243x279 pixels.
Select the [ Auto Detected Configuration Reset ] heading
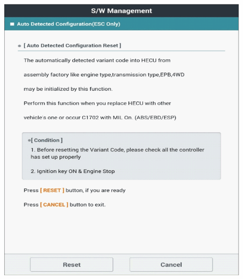click(x=72, y=46)
